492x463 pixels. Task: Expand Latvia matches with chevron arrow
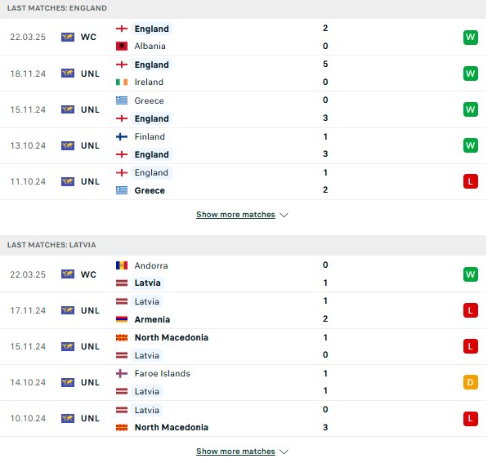[284, 452]
